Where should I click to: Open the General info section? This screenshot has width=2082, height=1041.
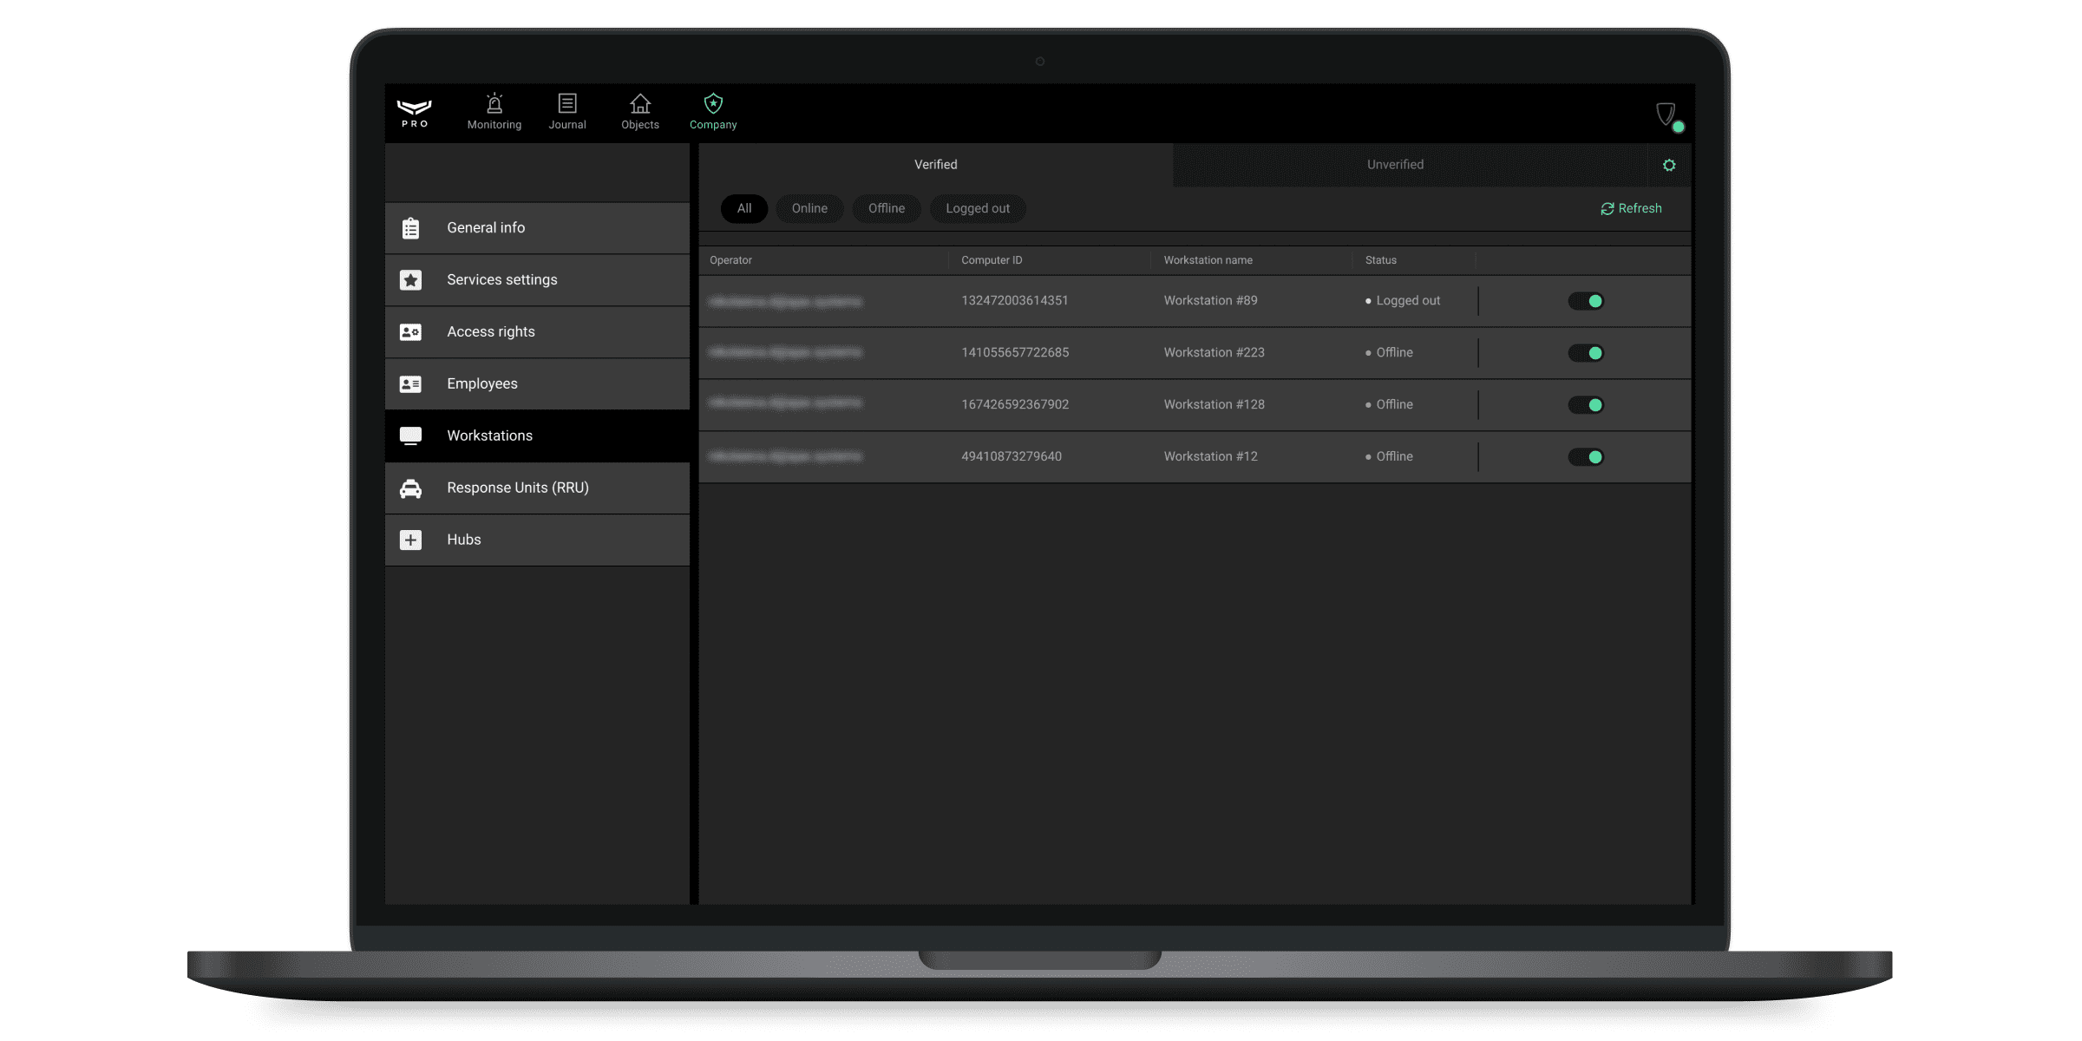tap(536, 227)
